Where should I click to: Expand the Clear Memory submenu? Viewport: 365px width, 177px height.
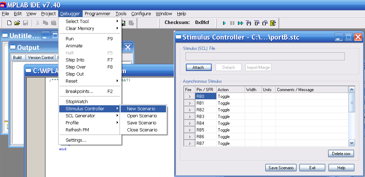click(x=90, y=29)
